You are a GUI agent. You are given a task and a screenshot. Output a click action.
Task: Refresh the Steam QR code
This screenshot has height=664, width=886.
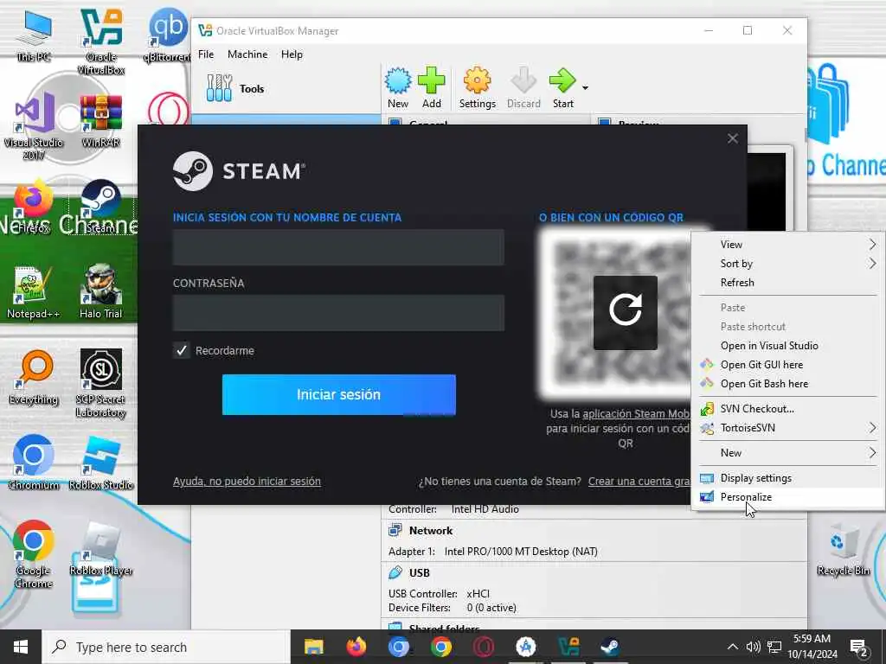point(625,312)
